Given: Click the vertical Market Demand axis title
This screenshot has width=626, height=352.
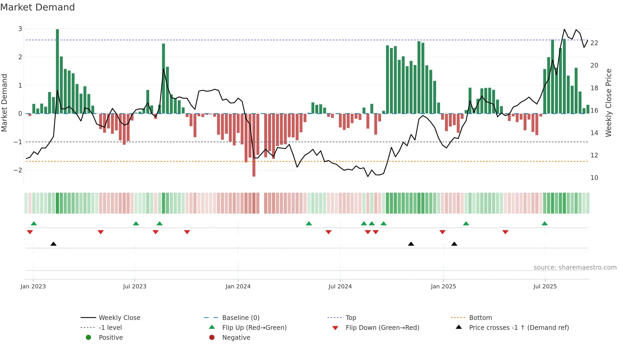Looking at the screenshot, I should click(4, 103).
